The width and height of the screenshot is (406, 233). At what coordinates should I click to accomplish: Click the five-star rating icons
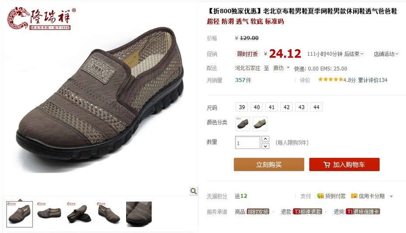[330, 80]
